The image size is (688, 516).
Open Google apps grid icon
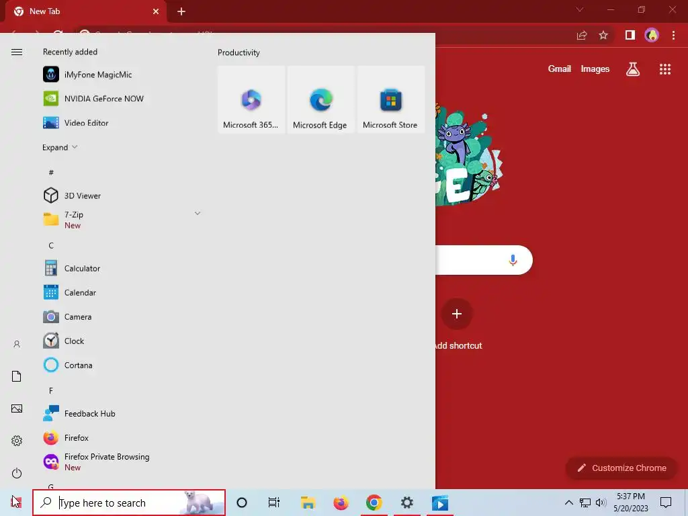665,69
